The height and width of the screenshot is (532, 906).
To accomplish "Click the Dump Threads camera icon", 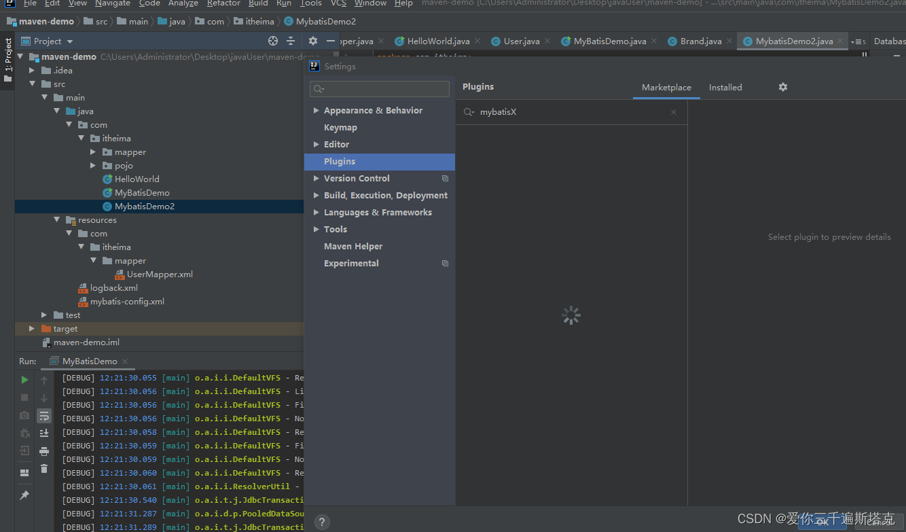I will [24, 415].
